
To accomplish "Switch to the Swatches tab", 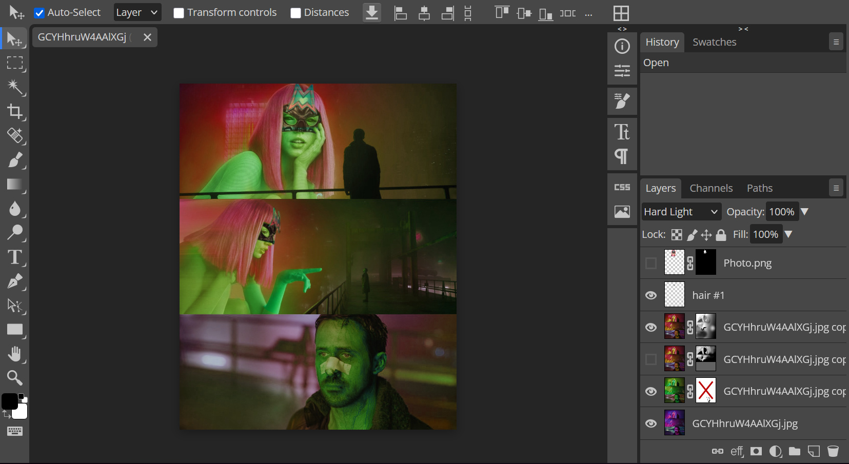I will (x=714, y=42).
